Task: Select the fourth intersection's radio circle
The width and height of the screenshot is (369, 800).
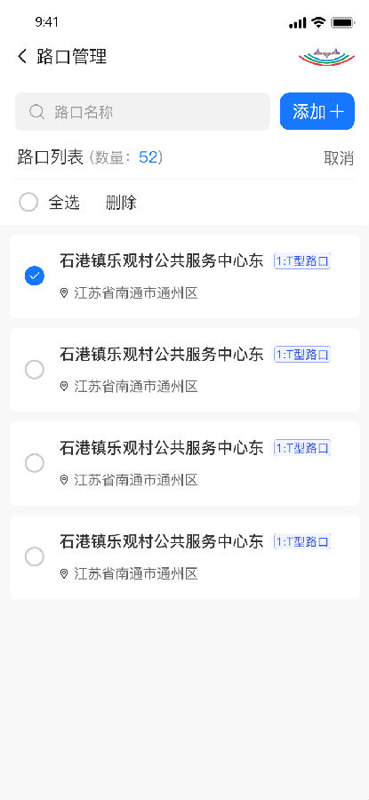Action: pos(35,556)
